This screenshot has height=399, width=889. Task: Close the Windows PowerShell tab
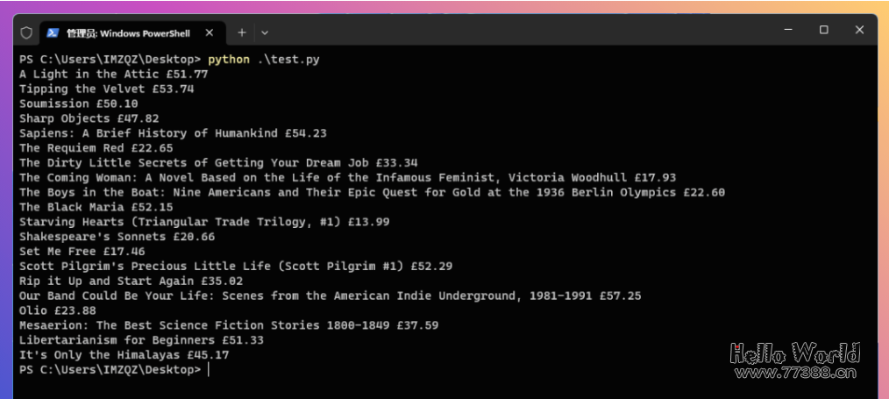[210, 32]
